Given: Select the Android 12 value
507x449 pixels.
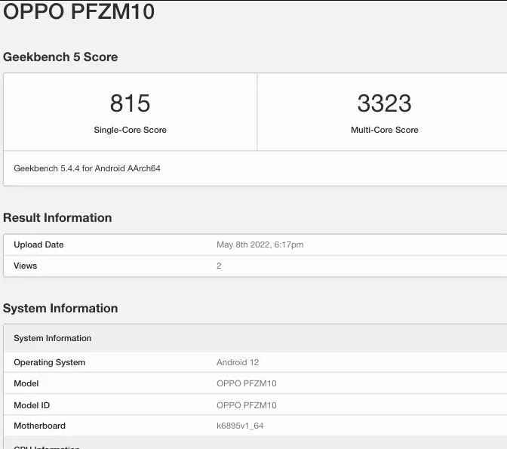Looking at the screenshot, I should [238, 362].
